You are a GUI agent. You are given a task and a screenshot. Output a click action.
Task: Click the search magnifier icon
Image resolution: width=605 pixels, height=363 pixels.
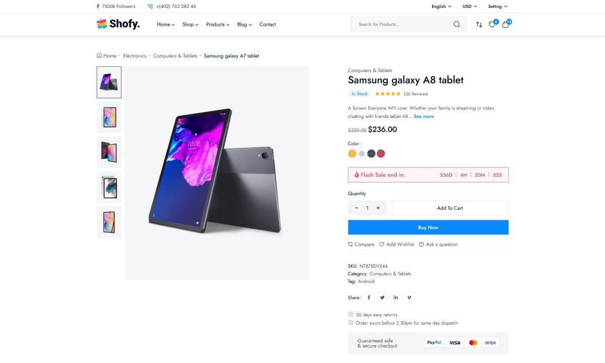457,24
